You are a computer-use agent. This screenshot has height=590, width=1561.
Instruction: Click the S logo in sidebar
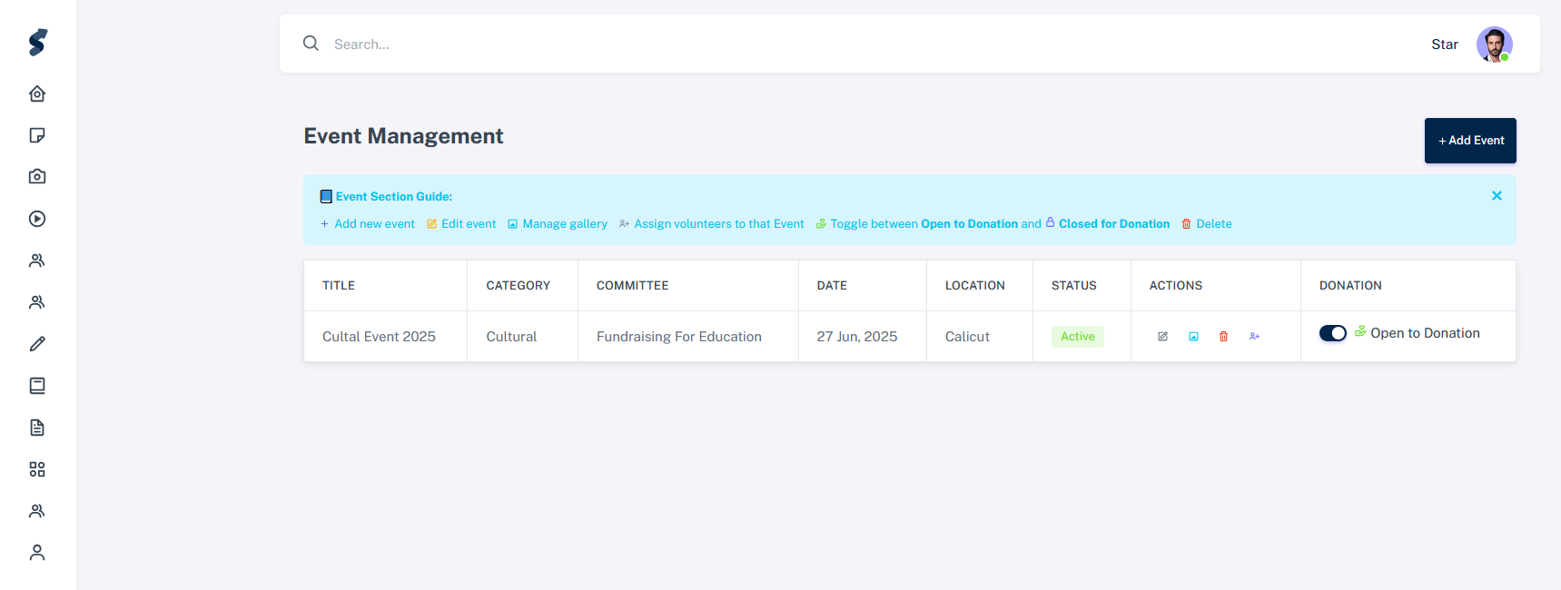click(x=37, y=43)
